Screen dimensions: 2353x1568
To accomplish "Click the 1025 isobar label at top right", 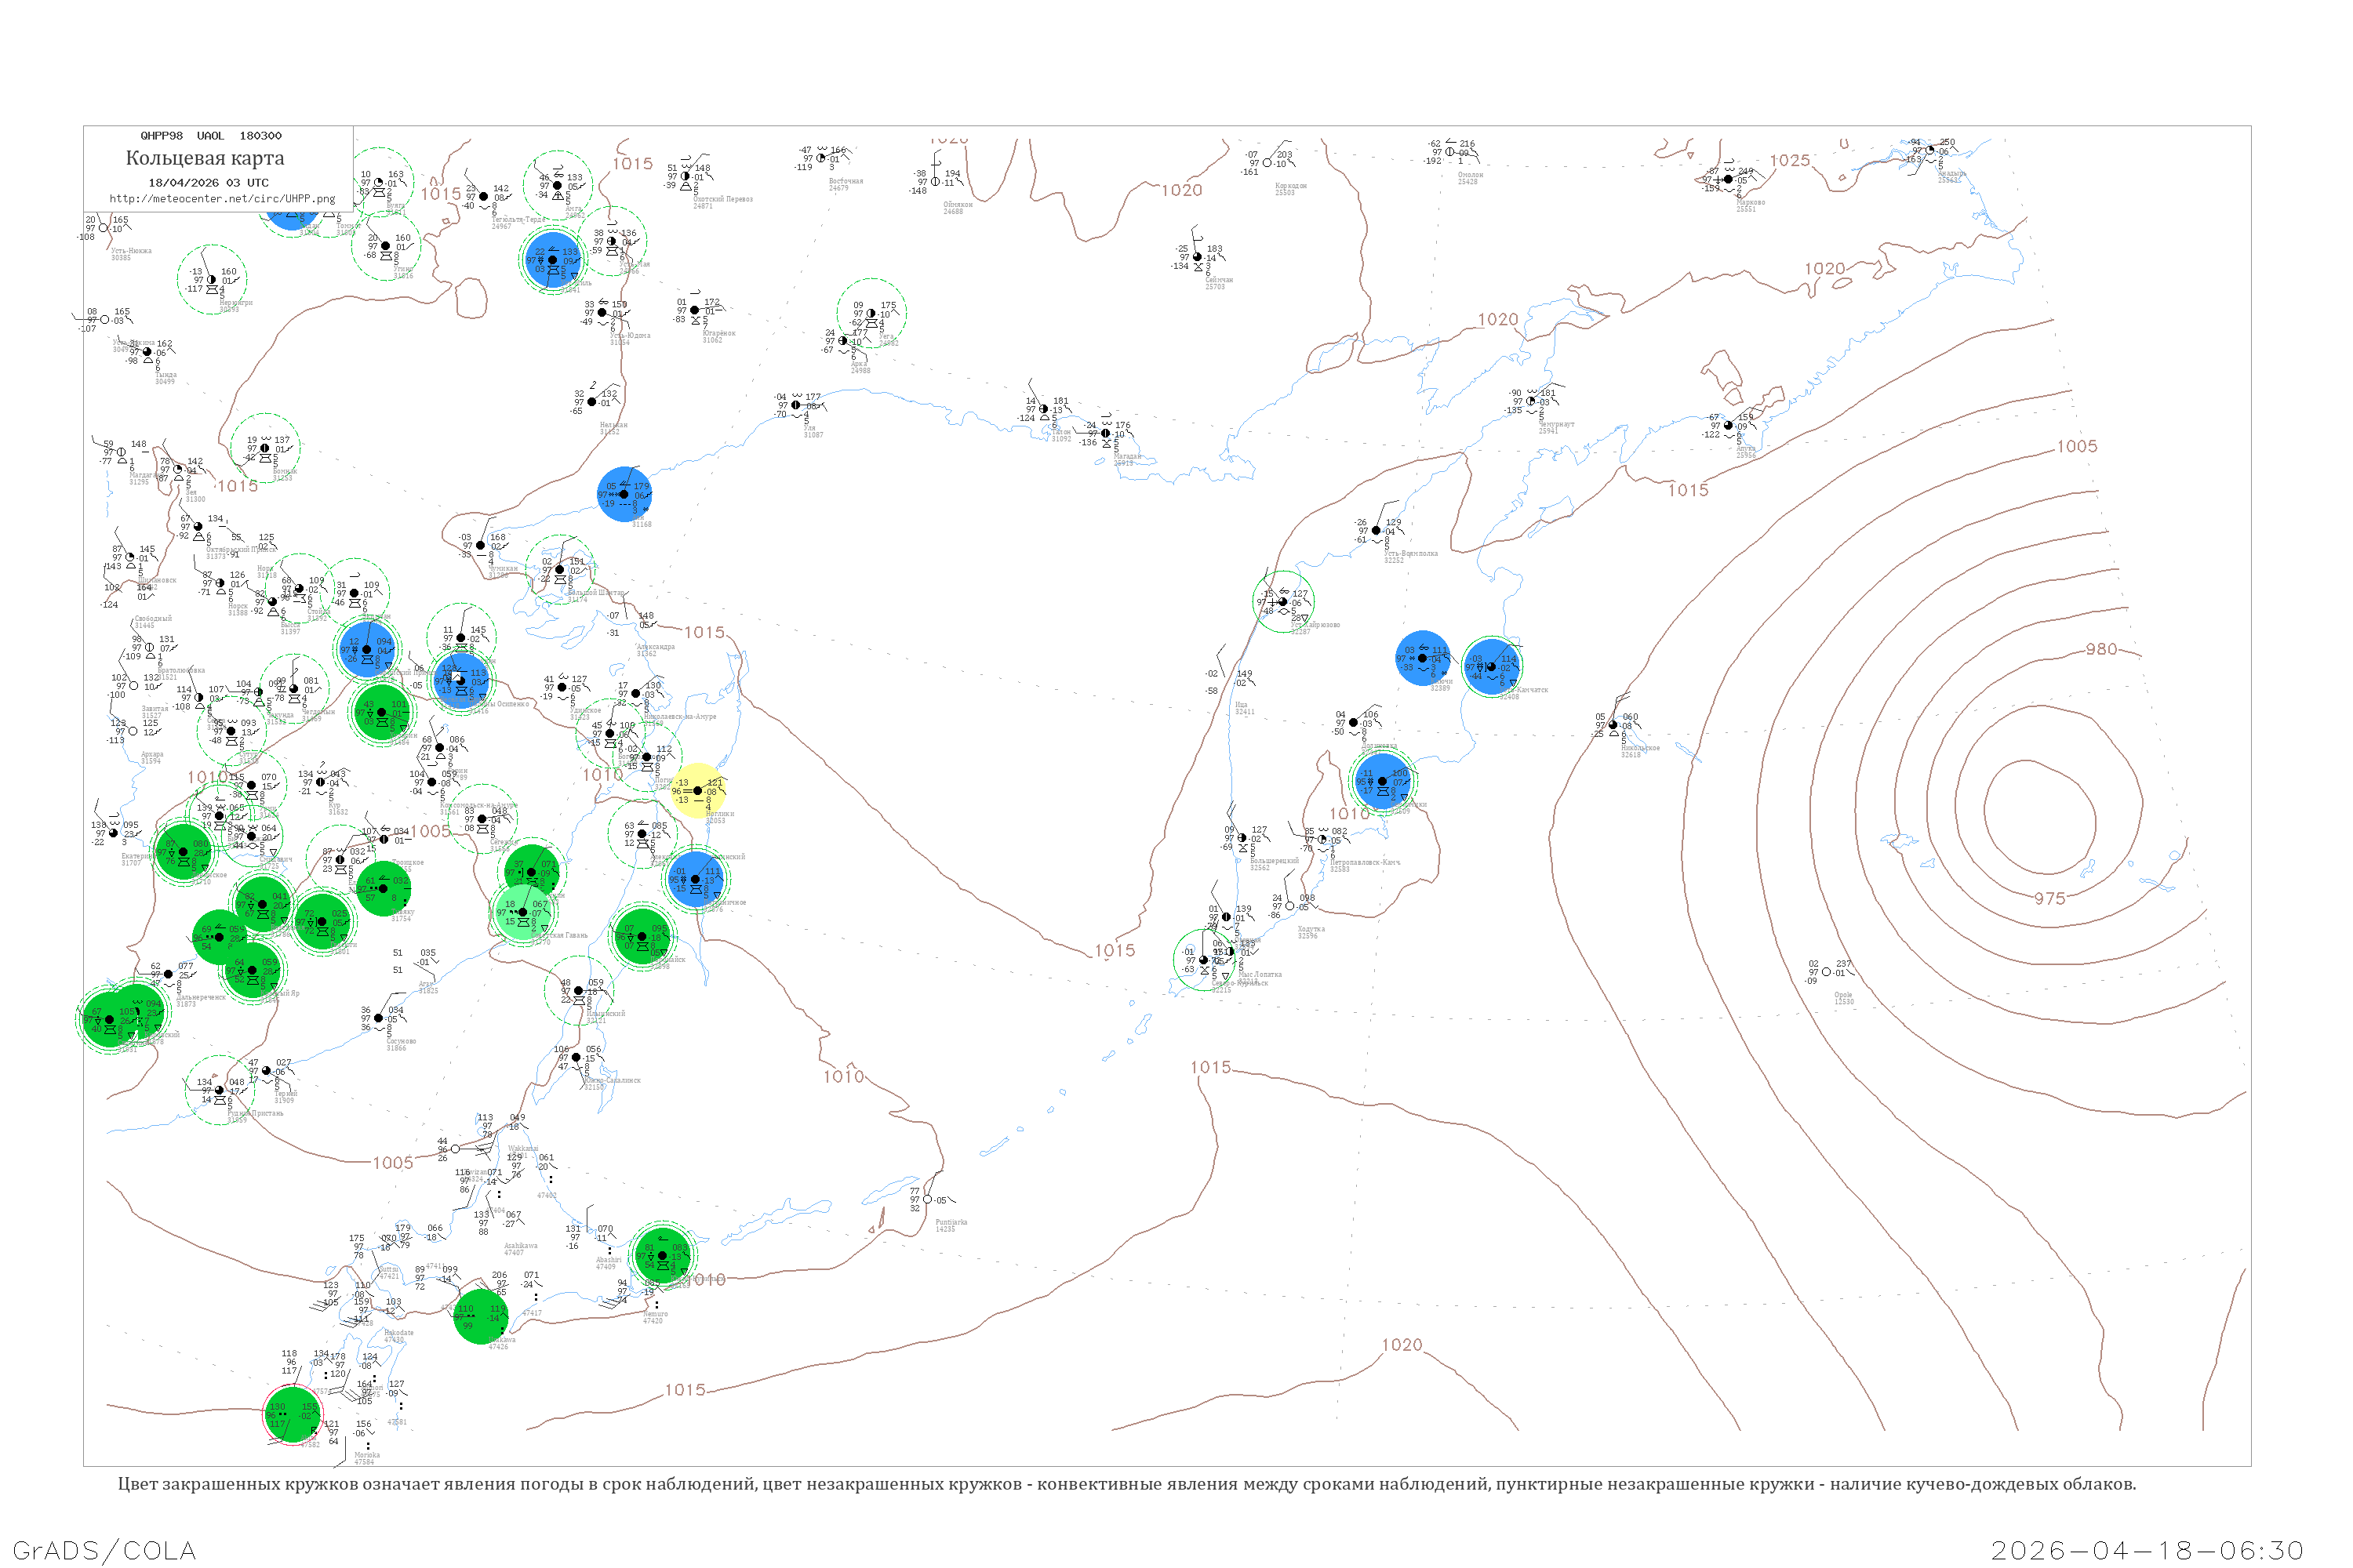I will [x=1789, y=160].
